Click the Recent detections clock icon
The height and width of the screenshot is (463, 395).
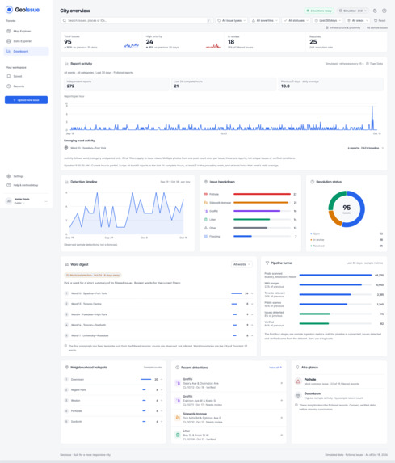pos(178,368)
